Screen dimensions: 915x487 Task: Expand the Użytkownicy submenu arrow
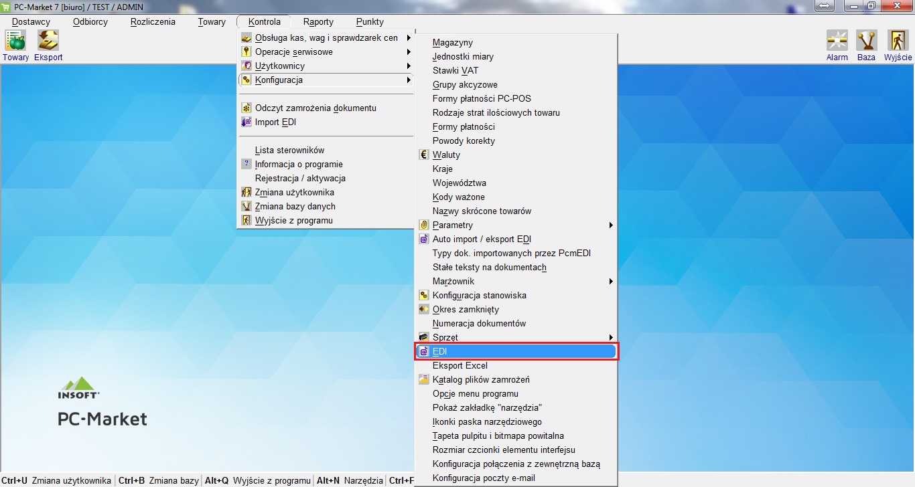[409, 66]
